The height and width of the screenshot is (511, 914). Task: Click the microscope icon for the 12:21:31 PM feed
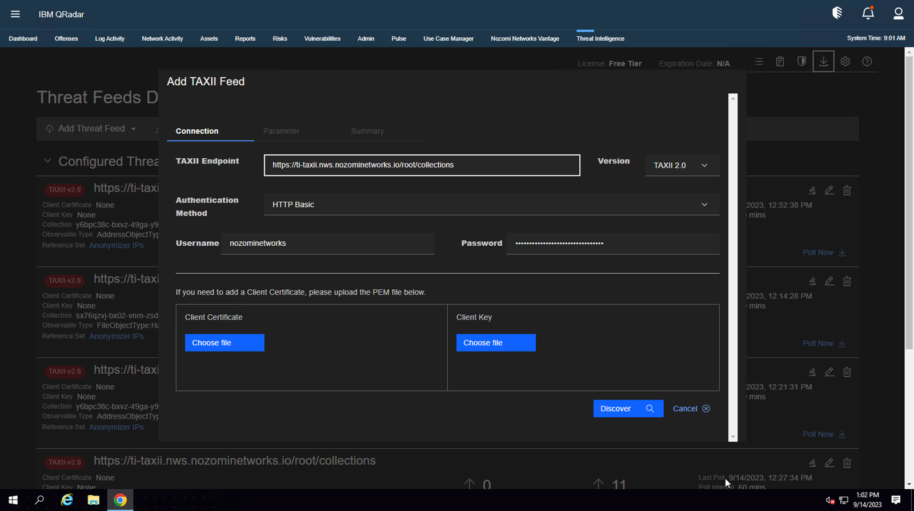pos(812,372)
